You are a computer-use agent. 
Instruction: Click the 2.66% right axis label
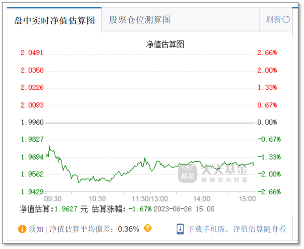267,52
